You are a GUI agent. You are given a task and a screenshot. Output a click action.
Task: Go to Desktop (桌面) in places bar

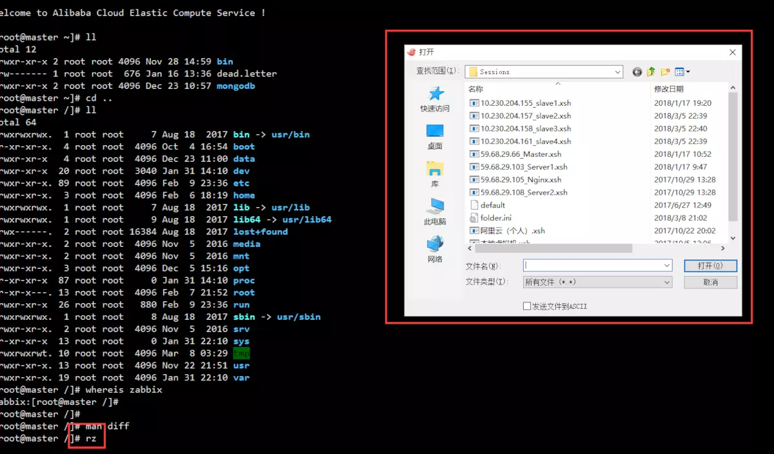coord(435,136)
